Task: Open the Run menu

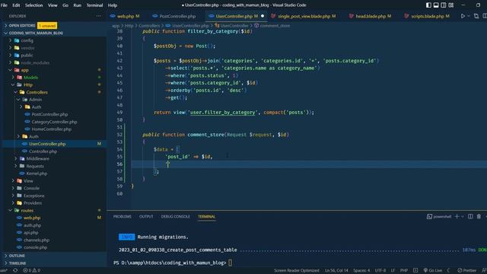Action: click(x=78, y=5)
